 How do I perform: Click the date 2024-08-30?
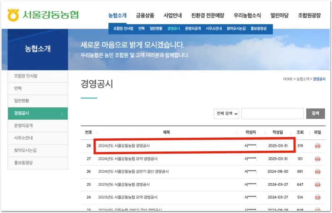pyautogui.click(x=278, y=171)
